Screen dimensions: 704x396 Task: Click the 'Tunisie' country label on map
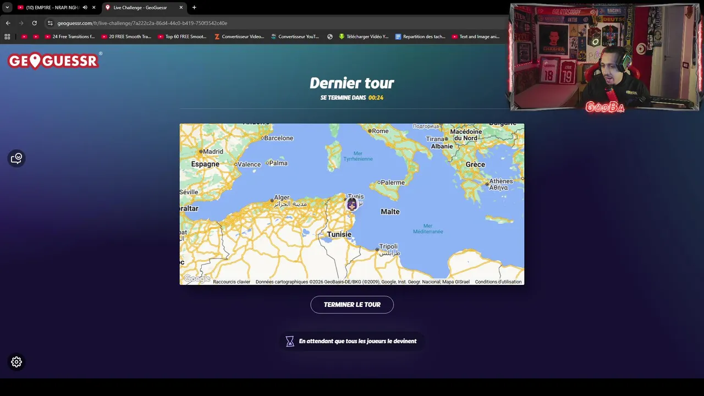click(x=339, y=234)
